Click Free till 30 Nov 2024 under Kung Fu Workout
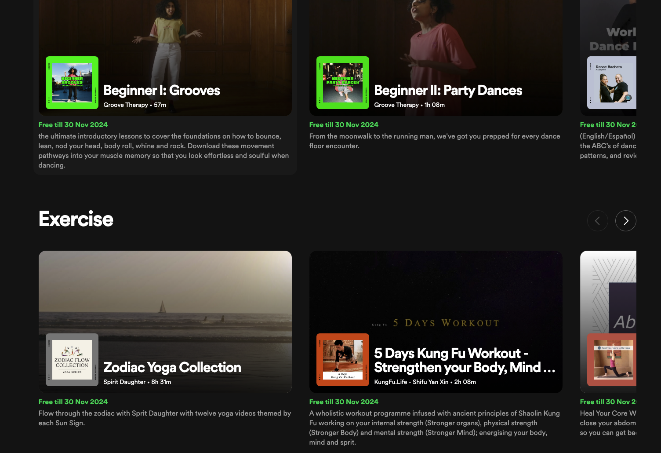The width and height of the screenshot is (661, 453). point(344,402)
